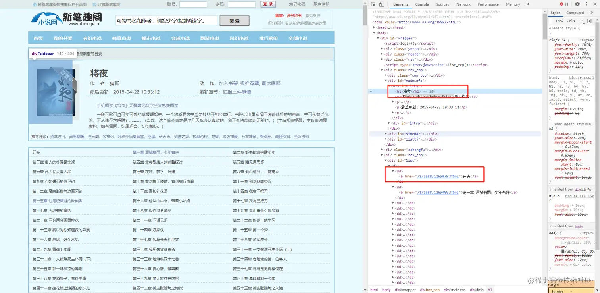This screenshot has height=293, width=600.
Task: Select the Styles tab
Action: pos(556,13)
